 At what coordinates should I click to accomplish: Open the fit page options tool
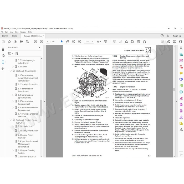(x=99, y=42)
